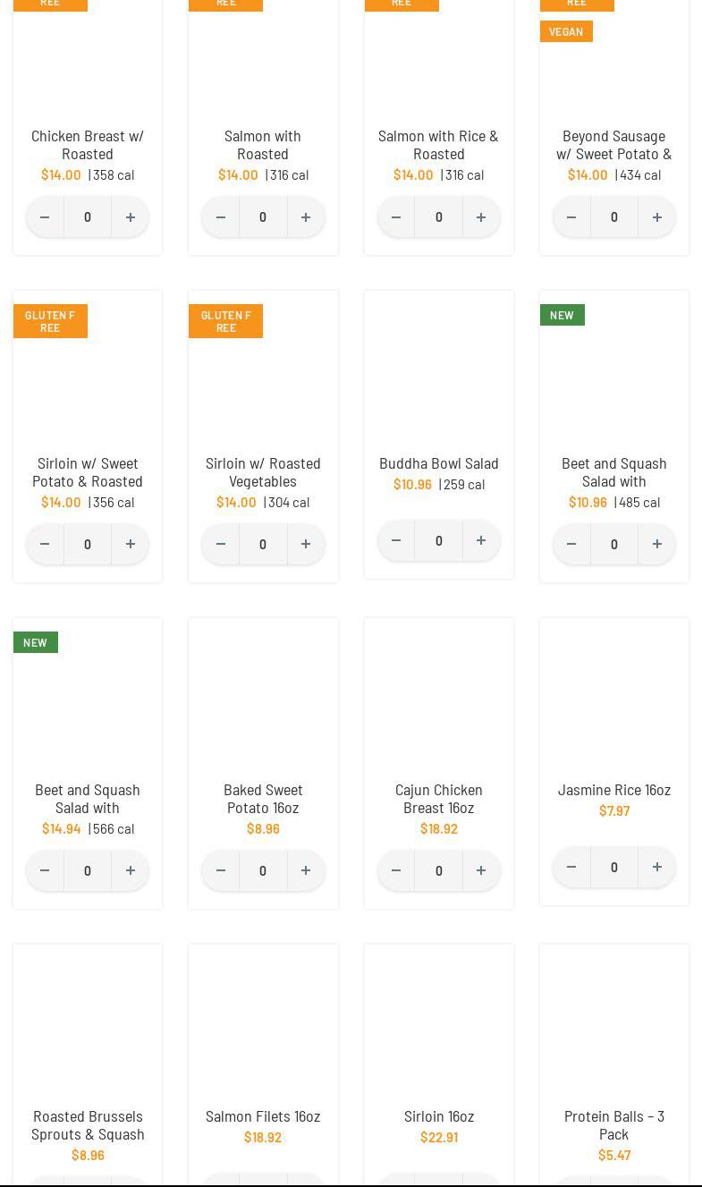Image resolution: width=702 pixels, height=1187 pixels.
Task: Decrease $10.96 Beet and Squash Salad quantity
Action: (571, 544)
